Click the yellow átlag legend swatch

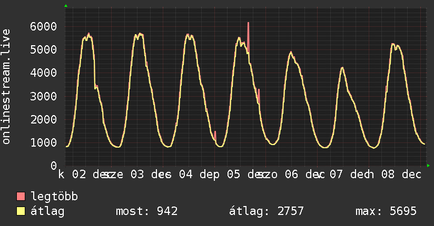pyautogui.click(x=21, y=211)
